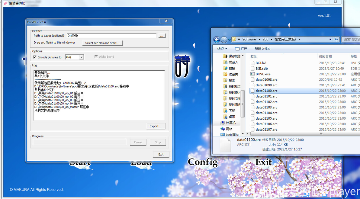Image resolution: width=360 pixels, height=199 pixels.
Task: Click the Stop button
Action: click(158, 142)
